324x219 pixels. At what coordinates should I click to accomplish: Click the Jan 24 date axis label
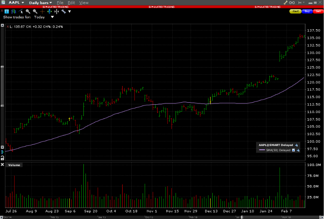[x=266, y=211]
